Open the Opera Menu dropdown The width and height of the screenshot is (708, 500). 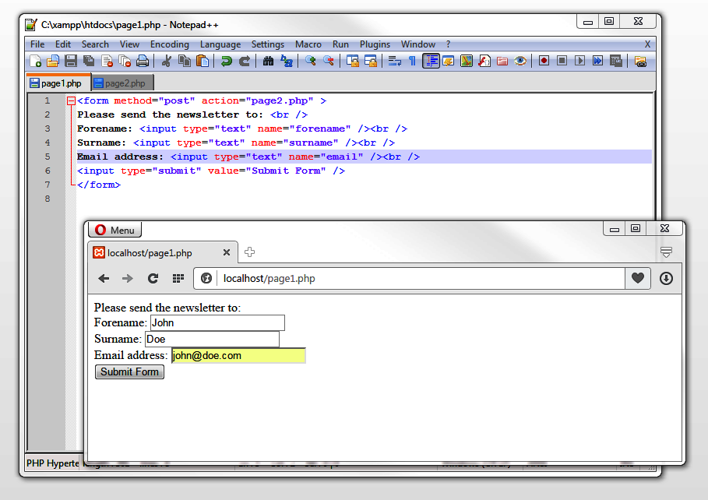(x=114, y=230)
